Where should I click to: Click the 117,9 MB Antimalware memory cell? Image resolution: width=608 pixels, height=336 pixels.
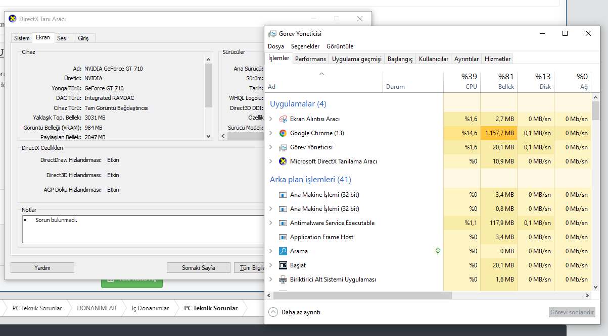(499, 223)
